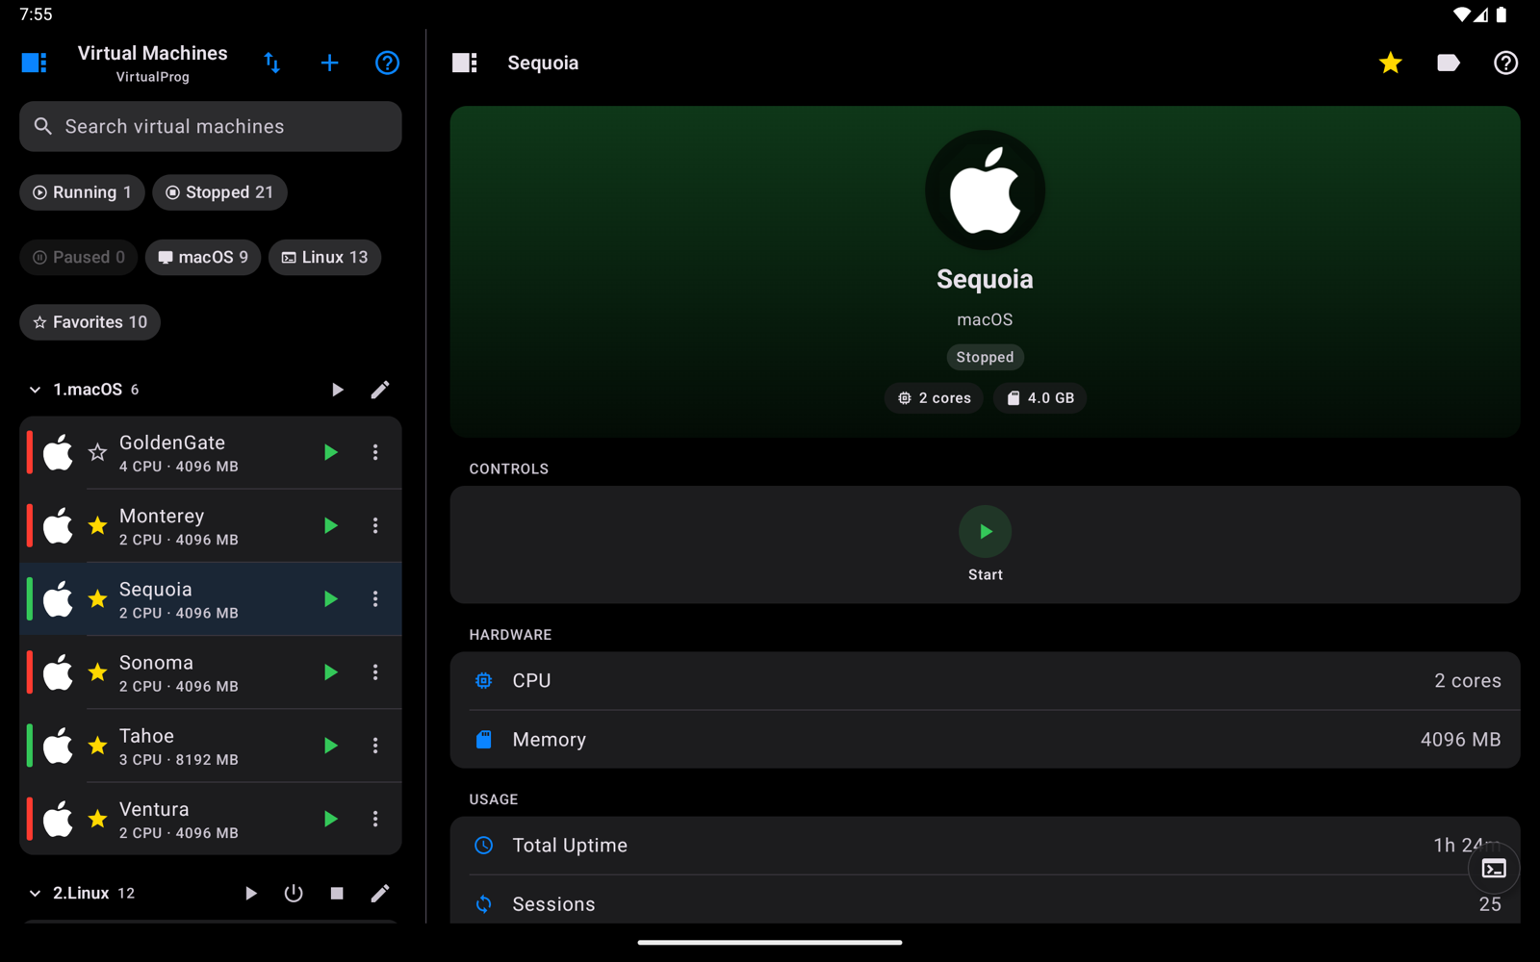
Task: Toggle the Ventura favorite star
Action: coord(97,819)
